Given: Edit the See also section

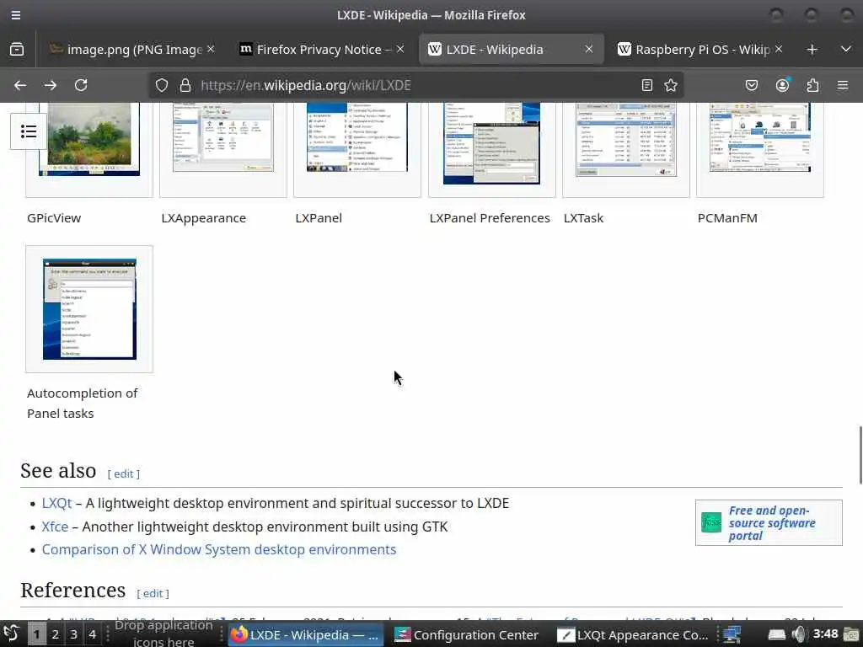Looking at the screenshot, I should [124, 473].
